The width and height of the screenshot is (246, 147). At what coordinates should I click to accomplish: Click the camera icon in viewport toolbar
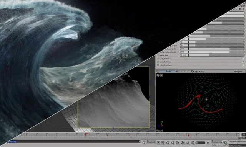[x=193, y=72]
